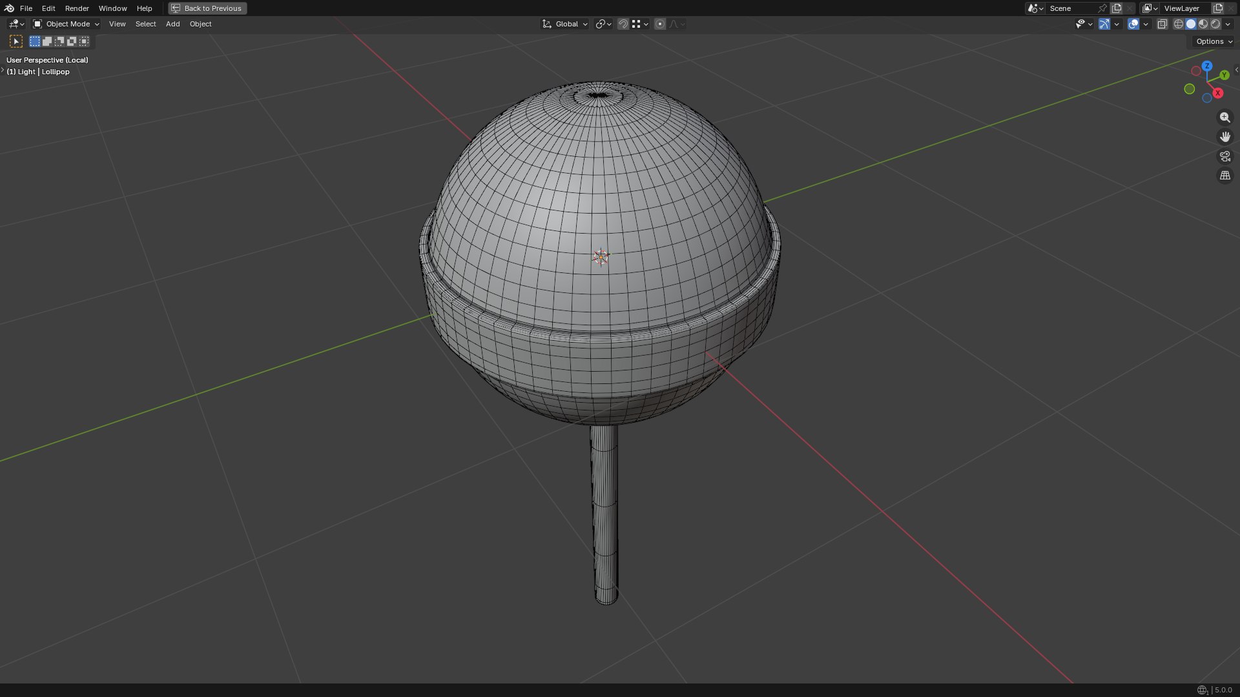Open the scene browse dropdown icon
Viewport: 1240px width, 697px height.
coord(1035,8)
